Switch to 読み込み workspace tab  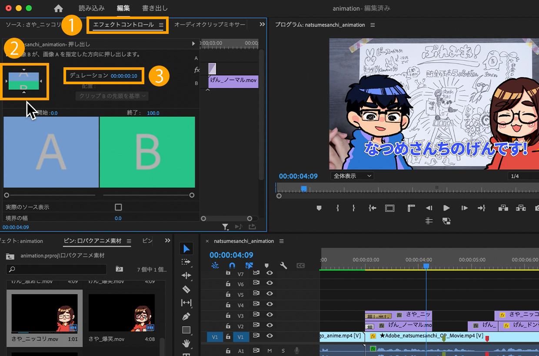point(91,8)
